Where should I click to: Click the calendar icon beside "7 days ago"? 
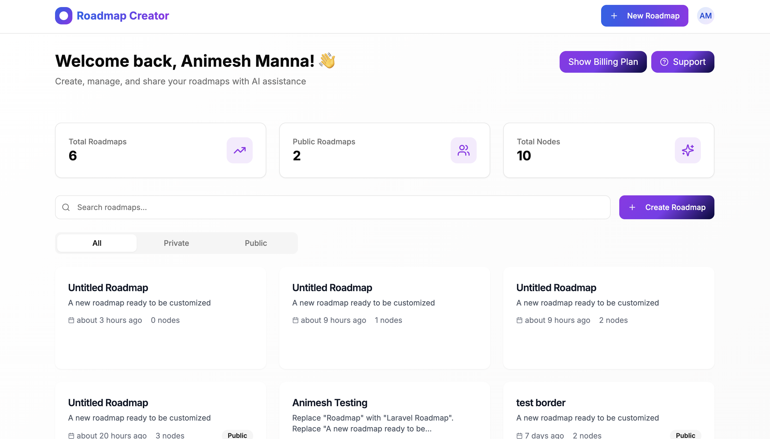(519, 435)
